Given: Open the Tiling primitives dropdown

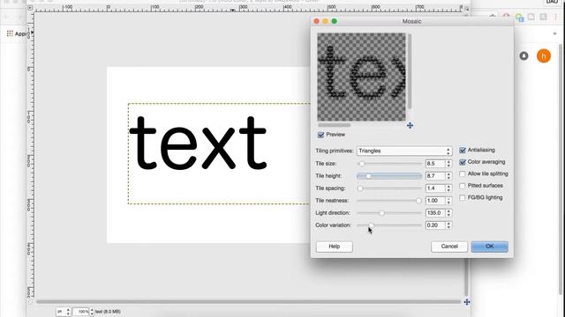Looking at the screenshot, I should 404,151.
